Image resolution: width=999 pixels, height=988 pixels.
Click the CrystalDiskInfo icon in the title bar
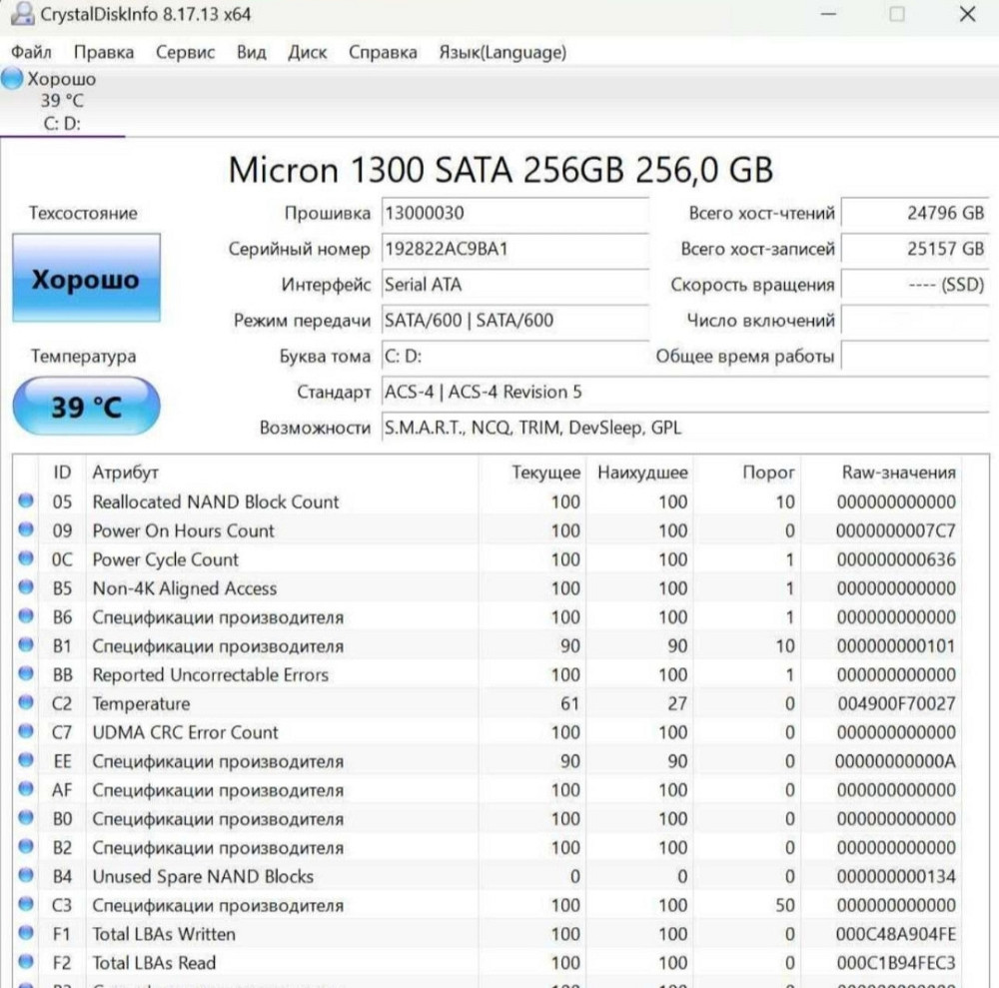[x=22, y=15]
